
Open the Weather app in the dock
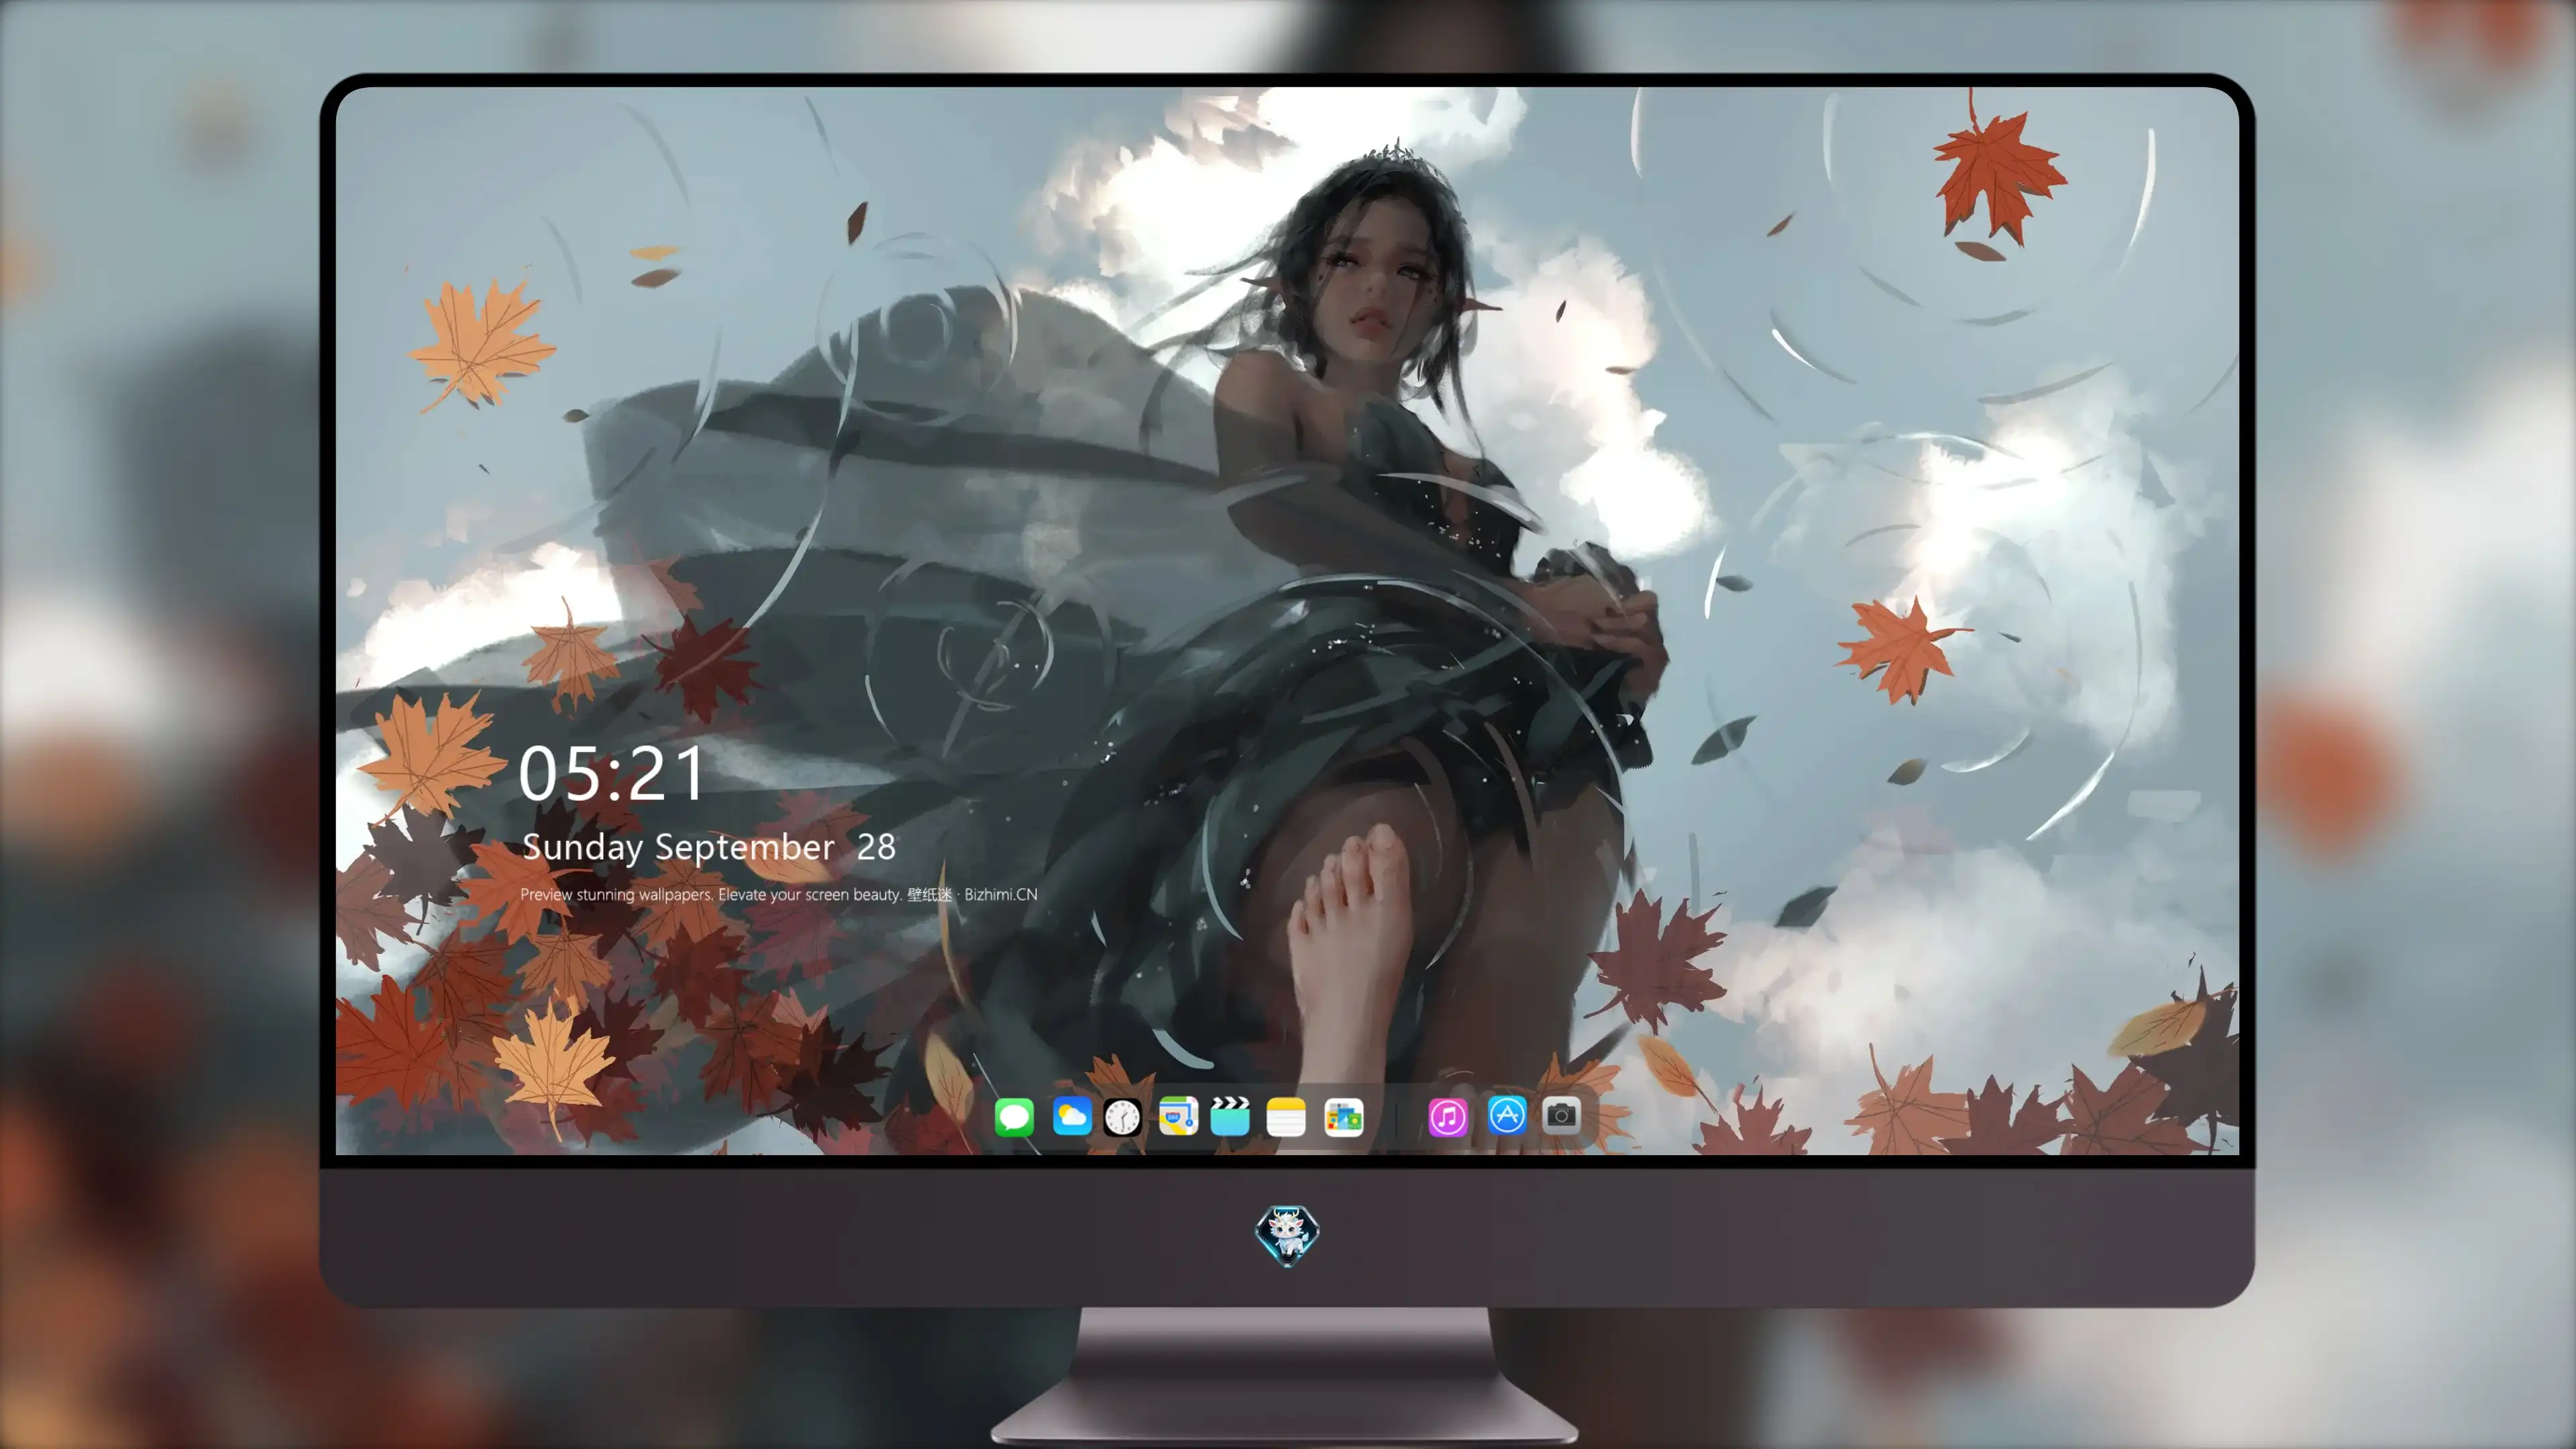[1071, 1116]
